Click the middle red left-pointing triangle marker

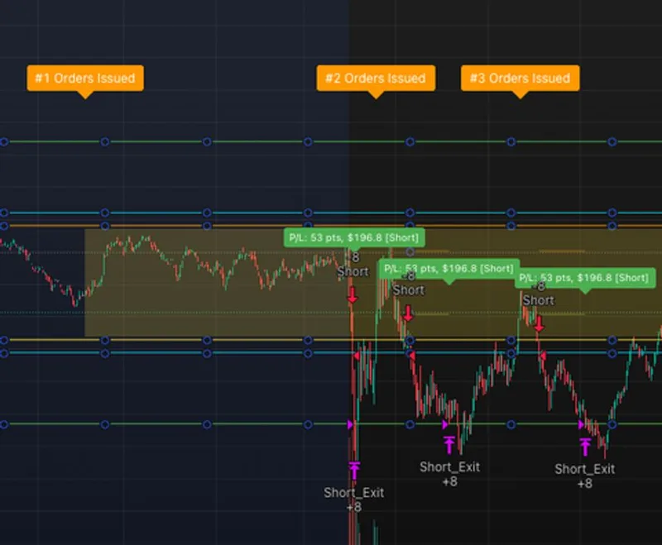tap(412, 356)
